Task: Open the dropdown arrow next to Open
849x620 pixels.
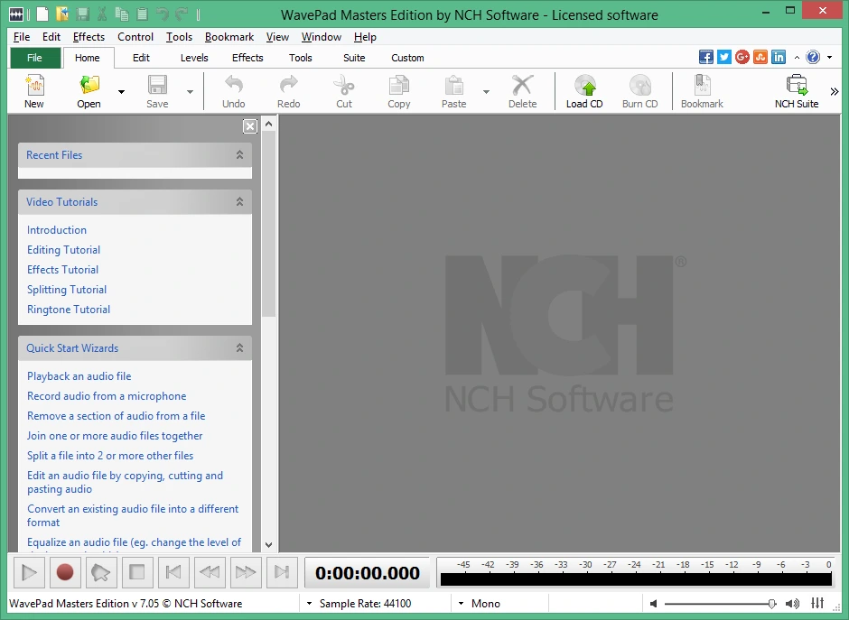Action: [121, 92]
